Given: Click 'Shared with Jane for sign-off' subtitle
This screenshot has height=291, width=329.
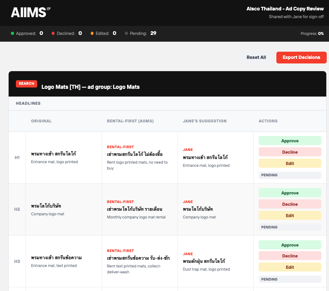Looking at the screenshot, I should [x=296, y=17].
